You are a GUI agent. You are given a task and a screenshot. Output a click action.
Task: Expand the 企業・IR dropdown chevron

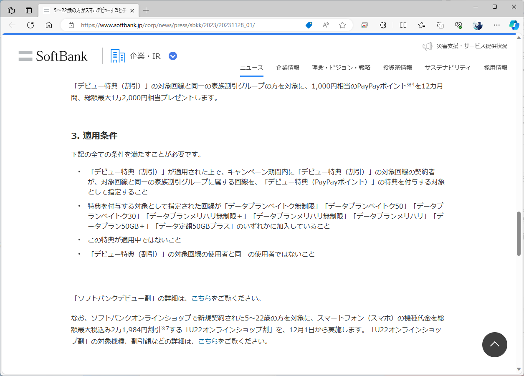click(x=172, y=56)
